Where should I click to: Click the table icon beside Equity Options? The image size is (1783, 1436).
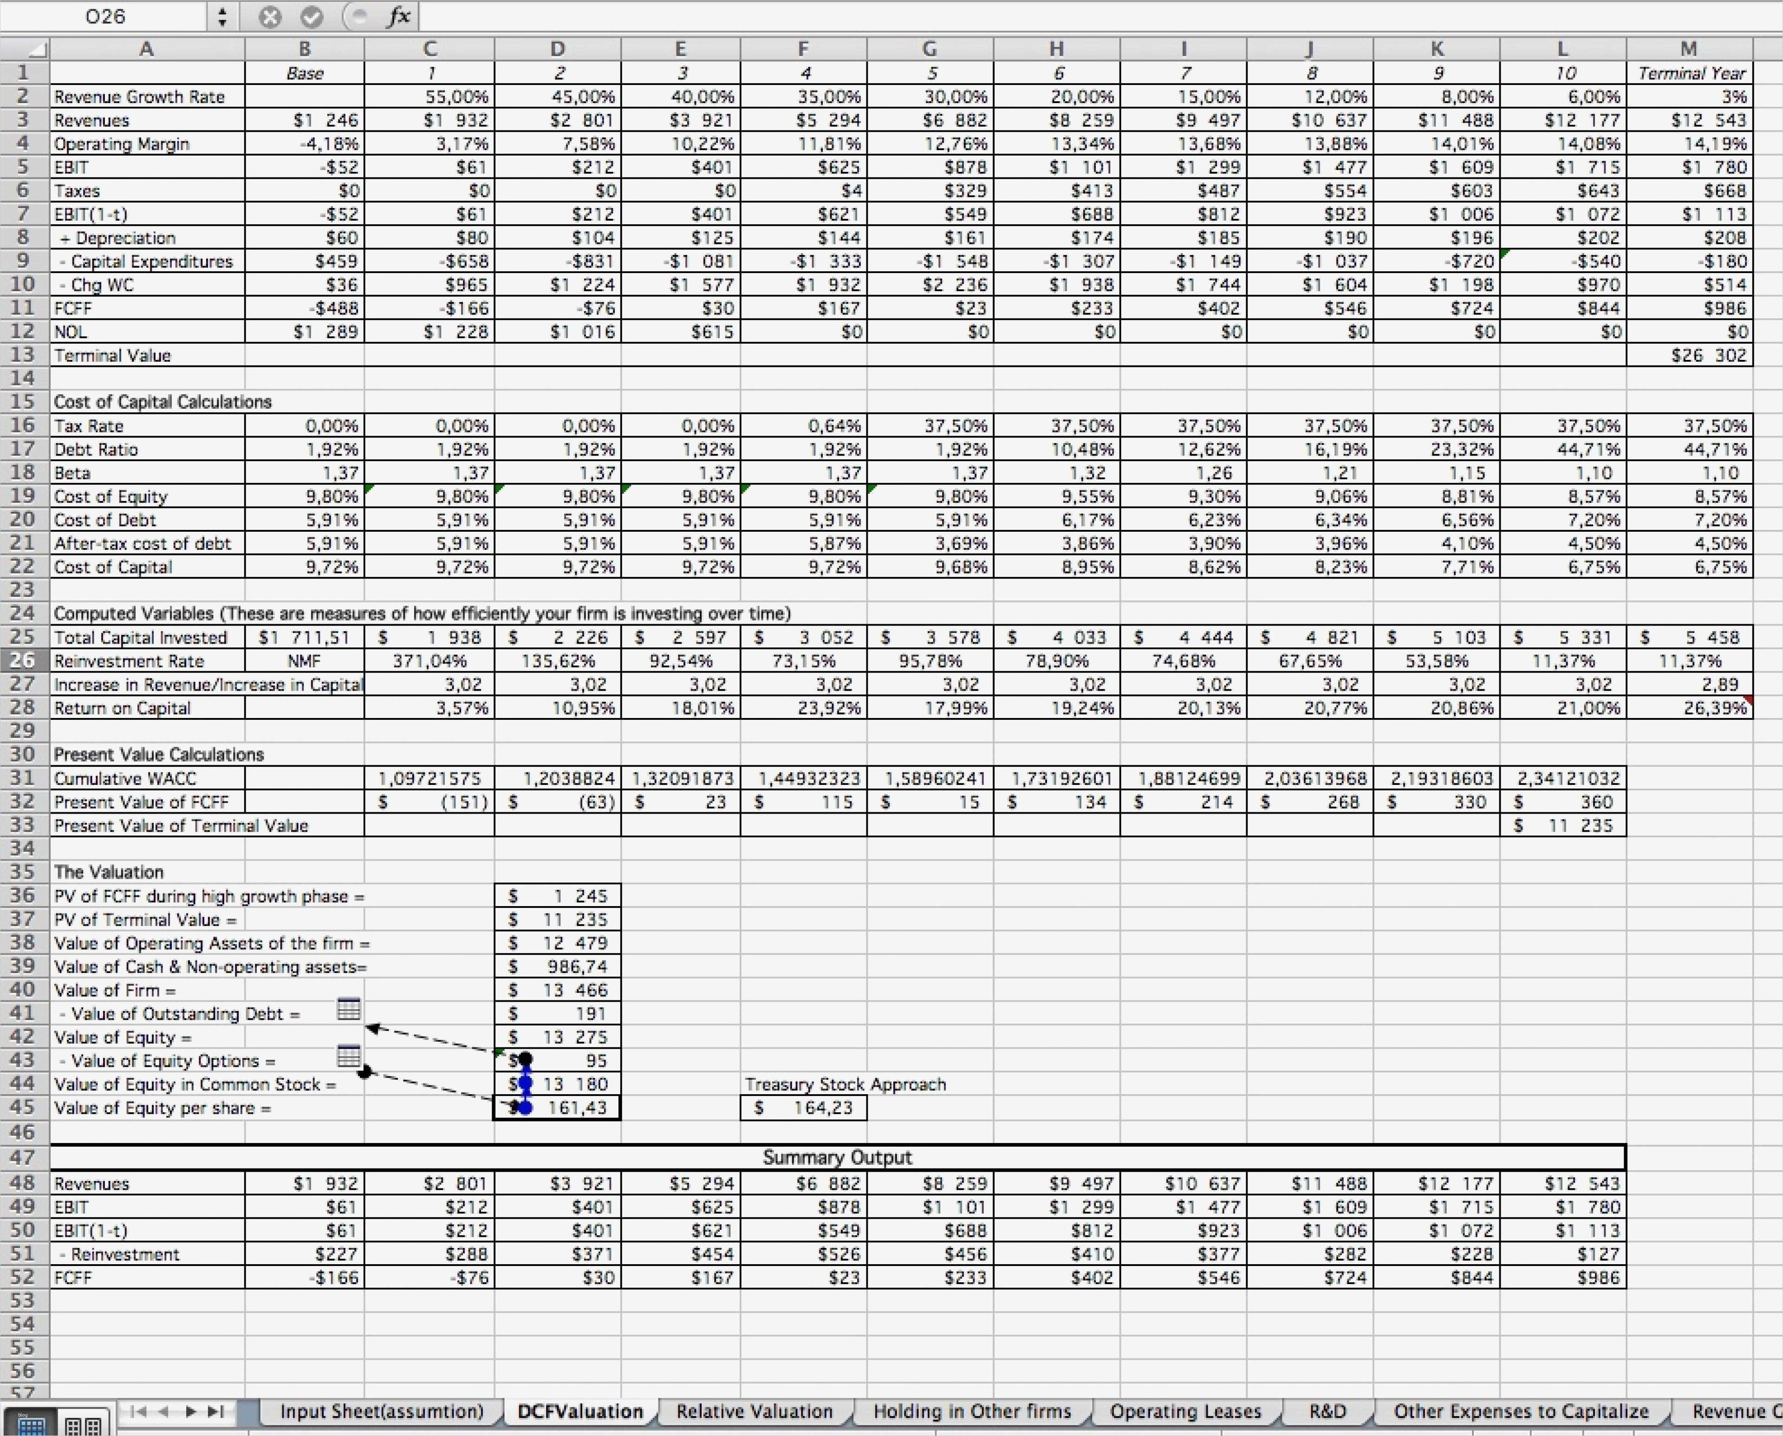pos(349,1056)
